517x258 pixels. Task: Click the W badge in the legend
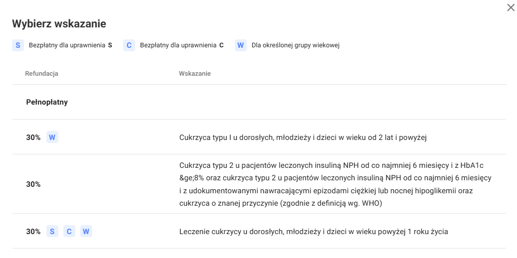241,45
